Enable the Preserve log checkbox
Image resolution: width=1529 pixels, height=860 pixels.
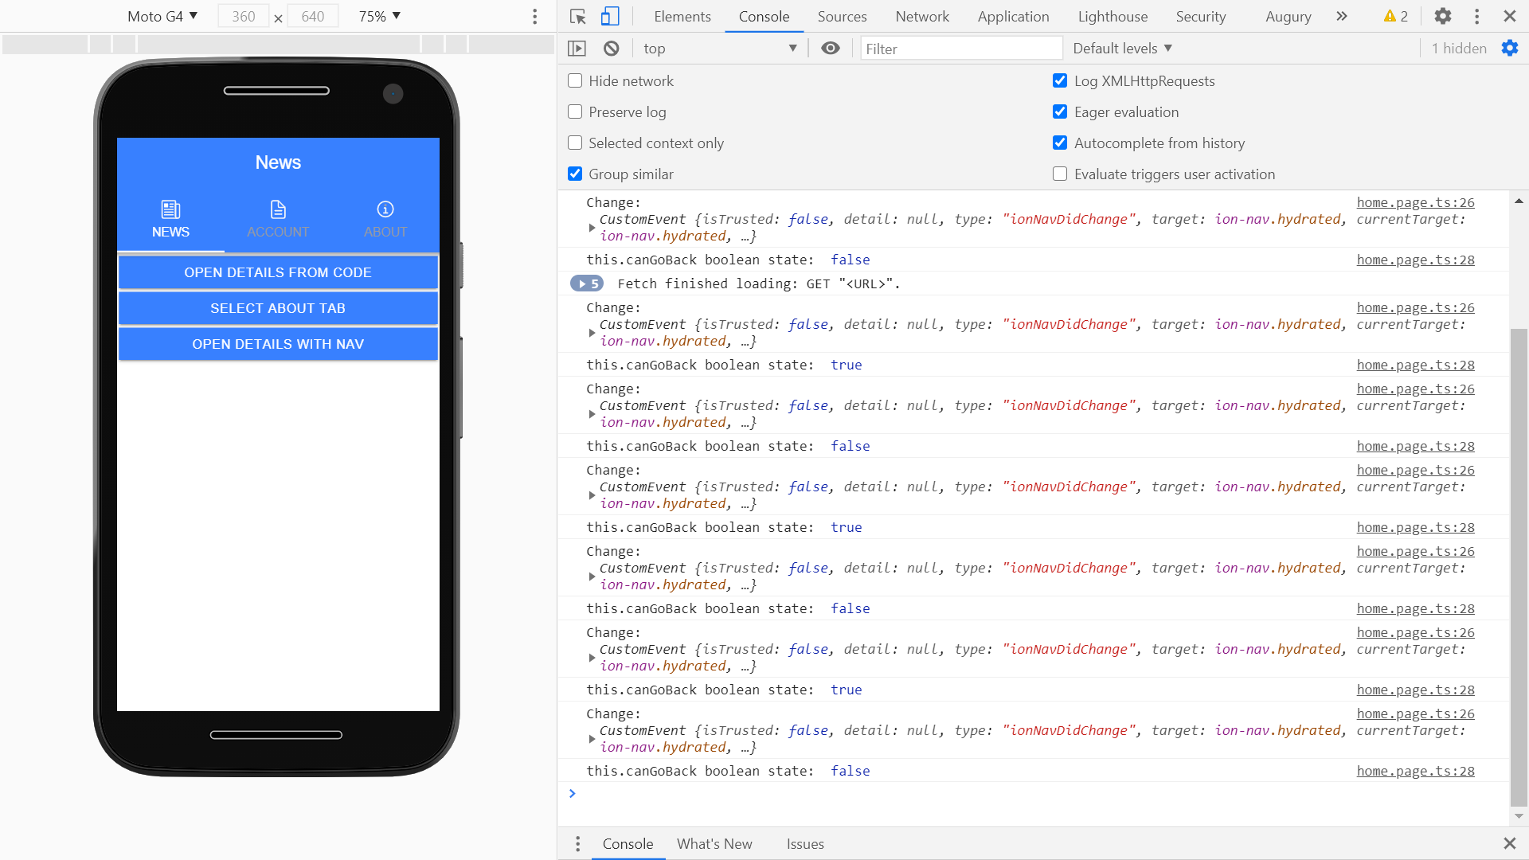click(575, 111)
